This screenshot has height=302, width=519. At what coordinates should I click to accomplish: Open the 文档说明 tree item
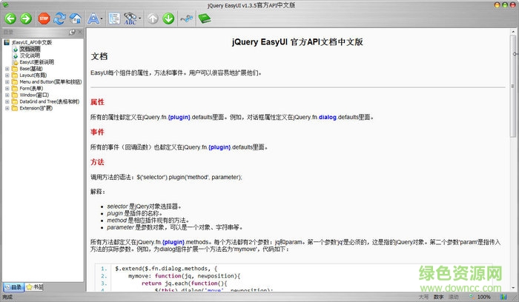(30, 49)
